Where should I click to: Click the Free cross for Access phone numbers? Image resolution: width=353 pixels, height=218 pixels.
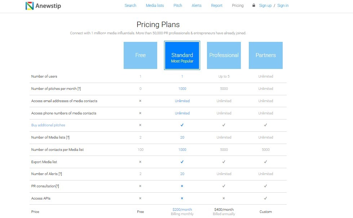pos(140,113)
